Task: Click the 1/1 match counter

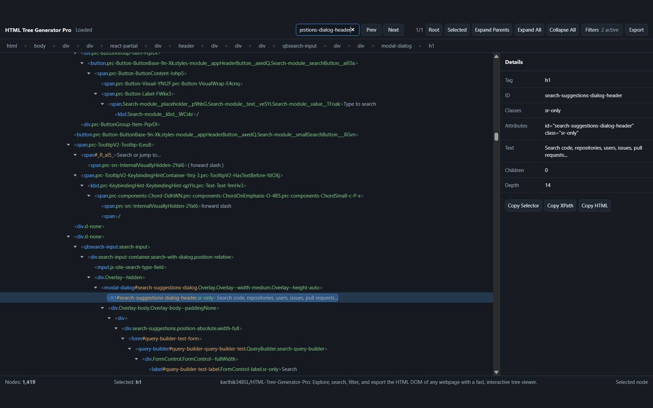Action: coord(419,30)
